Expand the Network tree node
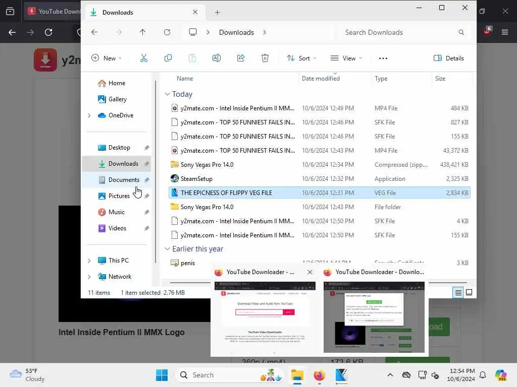Image resolution: width=517 pixels, height=387 pixels. pyautogui.click(x=89, y=277)
